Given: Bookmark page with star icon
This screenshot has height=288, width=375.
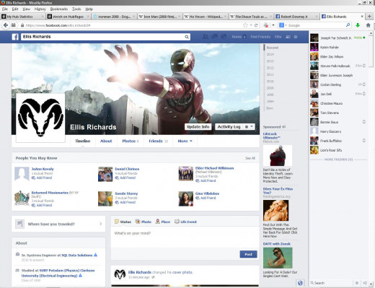Looking at the screenshot, I should [245, 25].
